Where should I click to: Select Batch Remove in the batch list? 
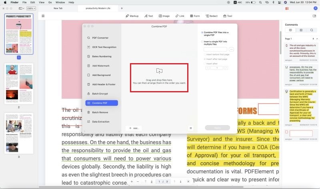pyautogui.click(x=102, y=112)
